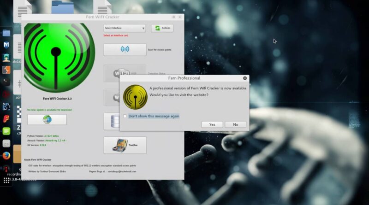Open the Select Interface dropdown

pyautogui.click(x=125, y=28)
